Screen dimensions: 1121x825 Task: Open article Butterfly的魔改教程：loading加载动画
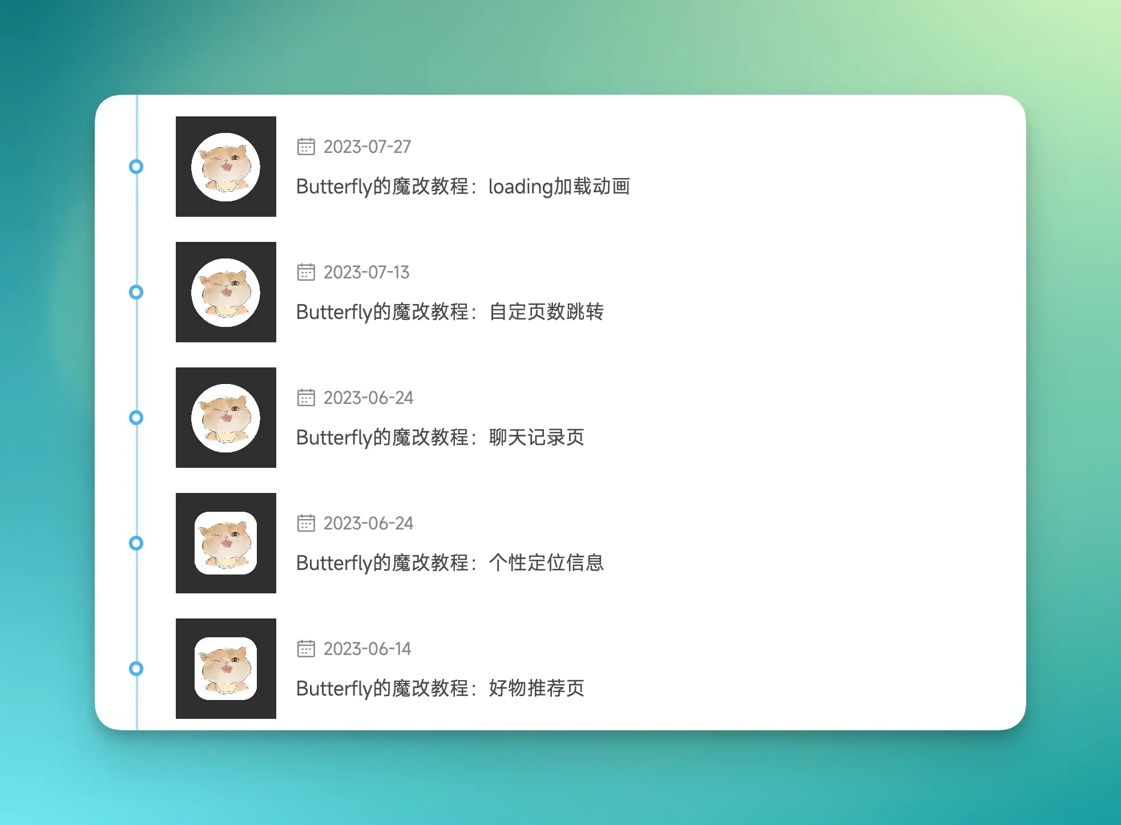[x=463, y=187]
